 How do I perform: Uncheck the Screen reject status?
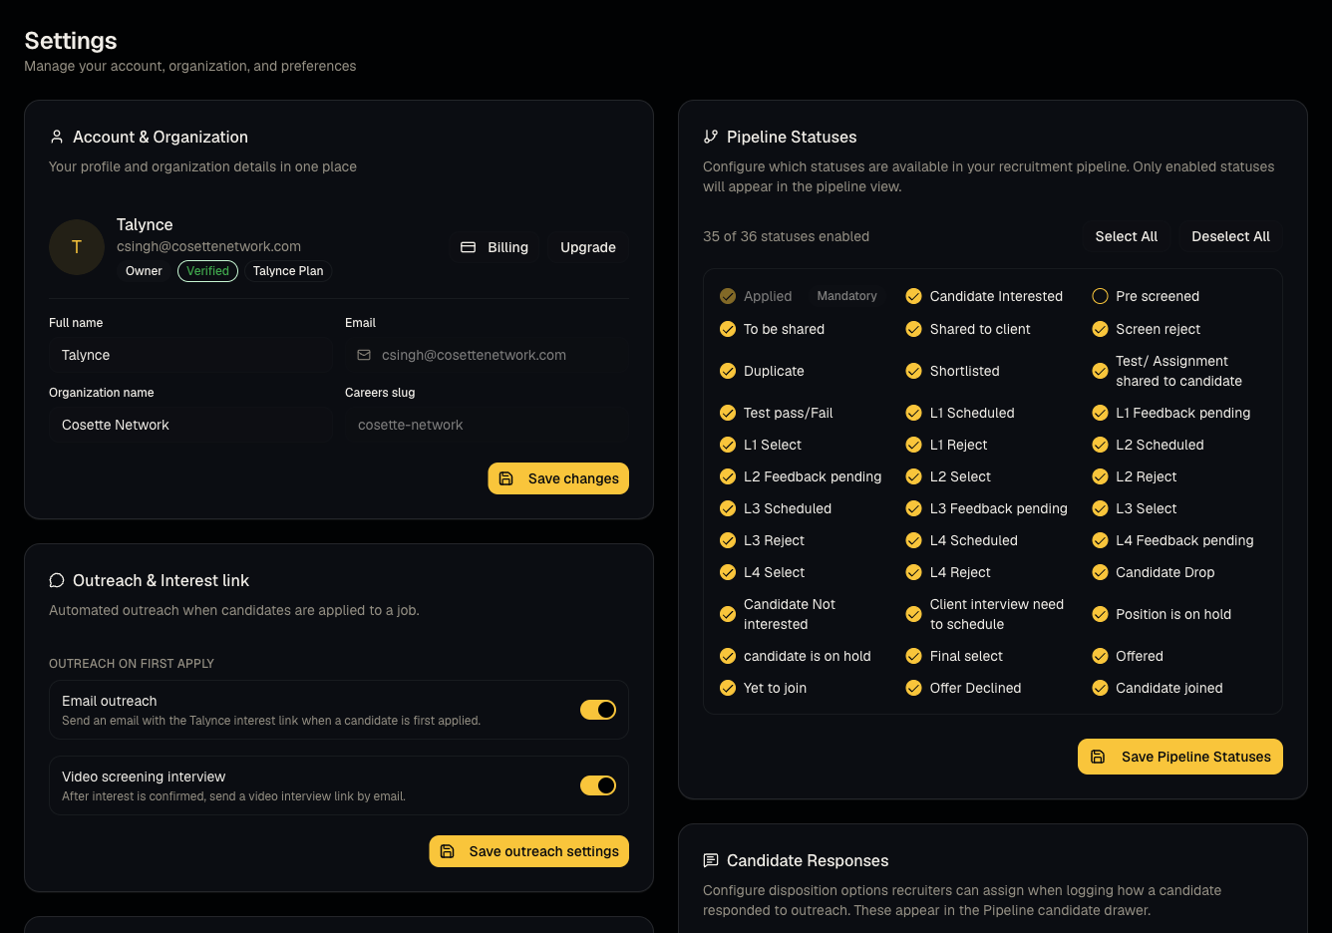click(x=1101, y=329)
